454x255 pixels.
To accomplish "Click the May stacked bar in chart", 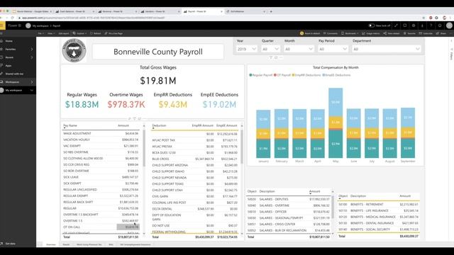I will [336, 123].
